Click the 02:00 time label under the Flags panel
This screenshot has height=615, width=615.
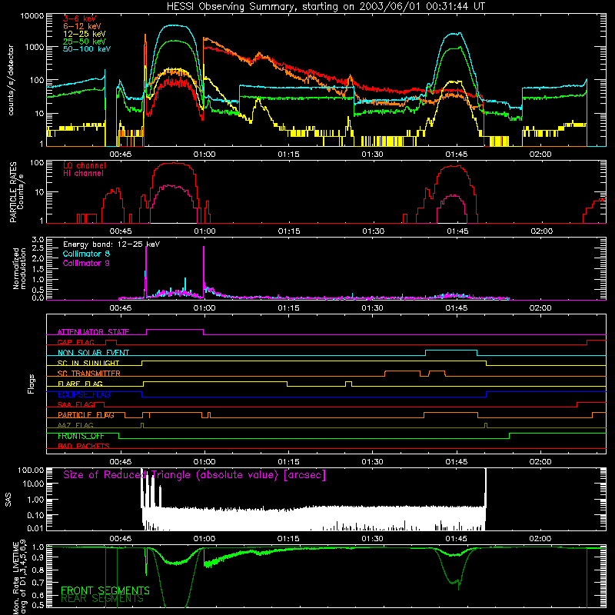540,462
